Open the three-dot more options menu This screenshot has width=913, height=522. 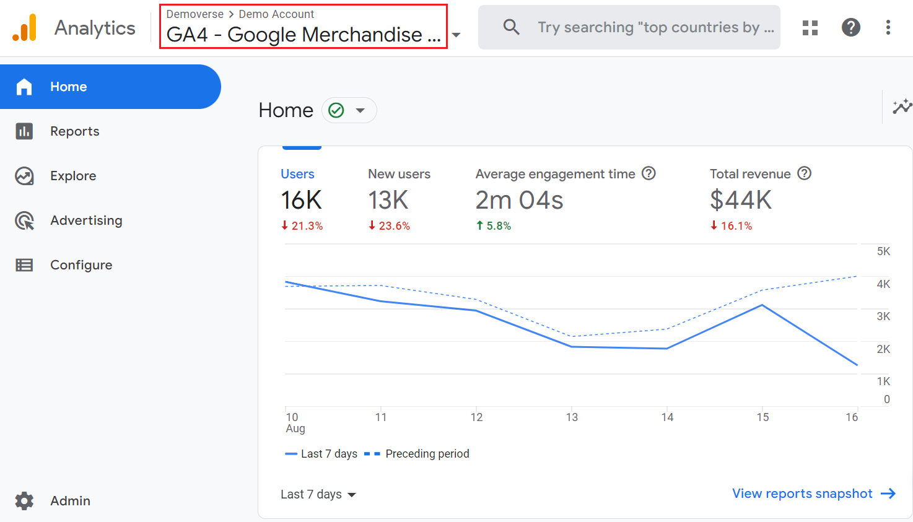click(x=888, y=27)
